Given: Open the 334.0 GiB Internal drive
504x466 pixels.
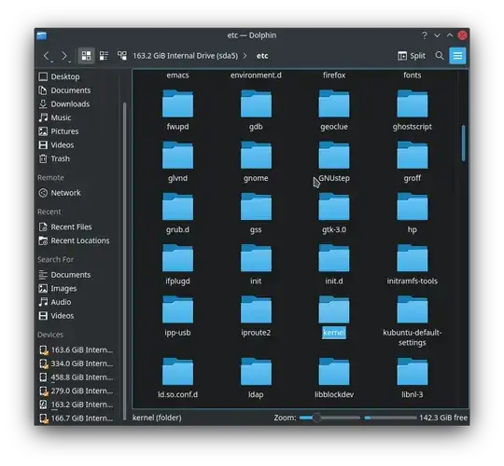Looking at the screenshot, I should click(77, 363).
